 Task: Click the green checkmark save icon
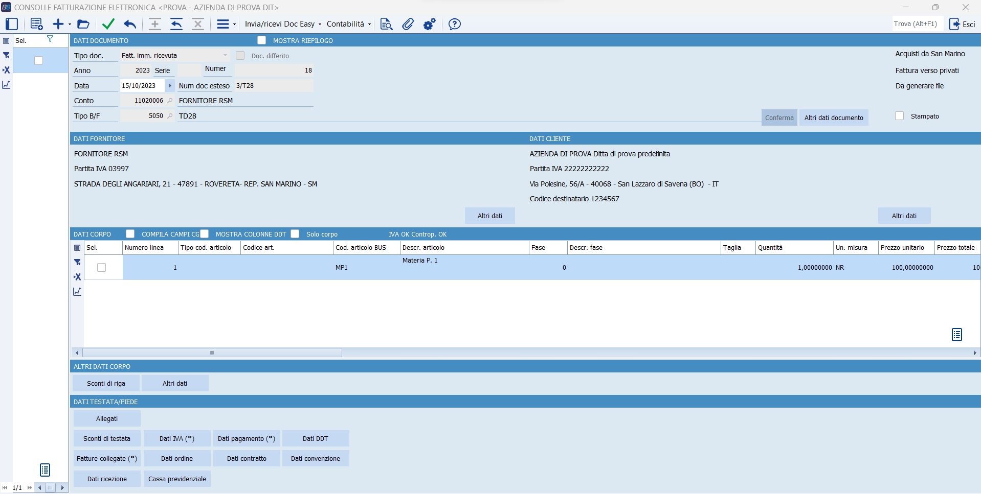tap(108, 24)
